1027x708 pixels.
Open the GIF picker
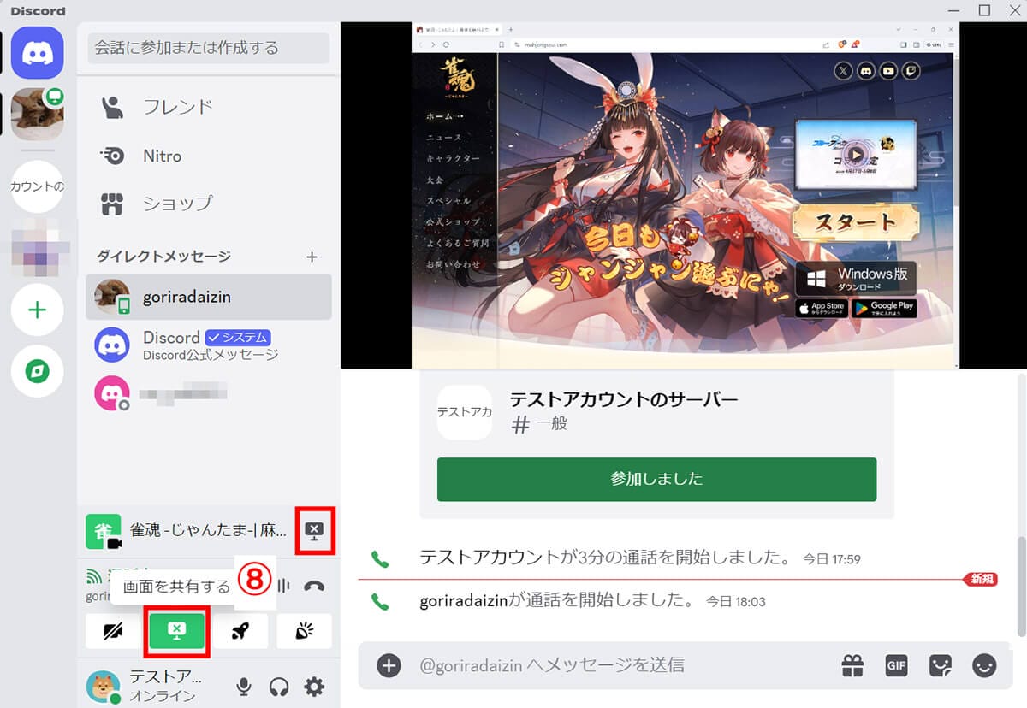896,665
